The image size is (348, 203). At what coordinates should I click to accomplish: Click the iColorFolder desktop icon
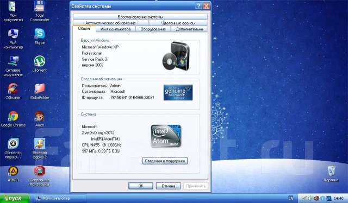point(40,91)
